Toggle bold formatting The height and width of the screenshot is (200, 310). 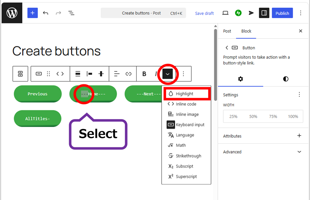pyautogui.click(x=144, y=74)
